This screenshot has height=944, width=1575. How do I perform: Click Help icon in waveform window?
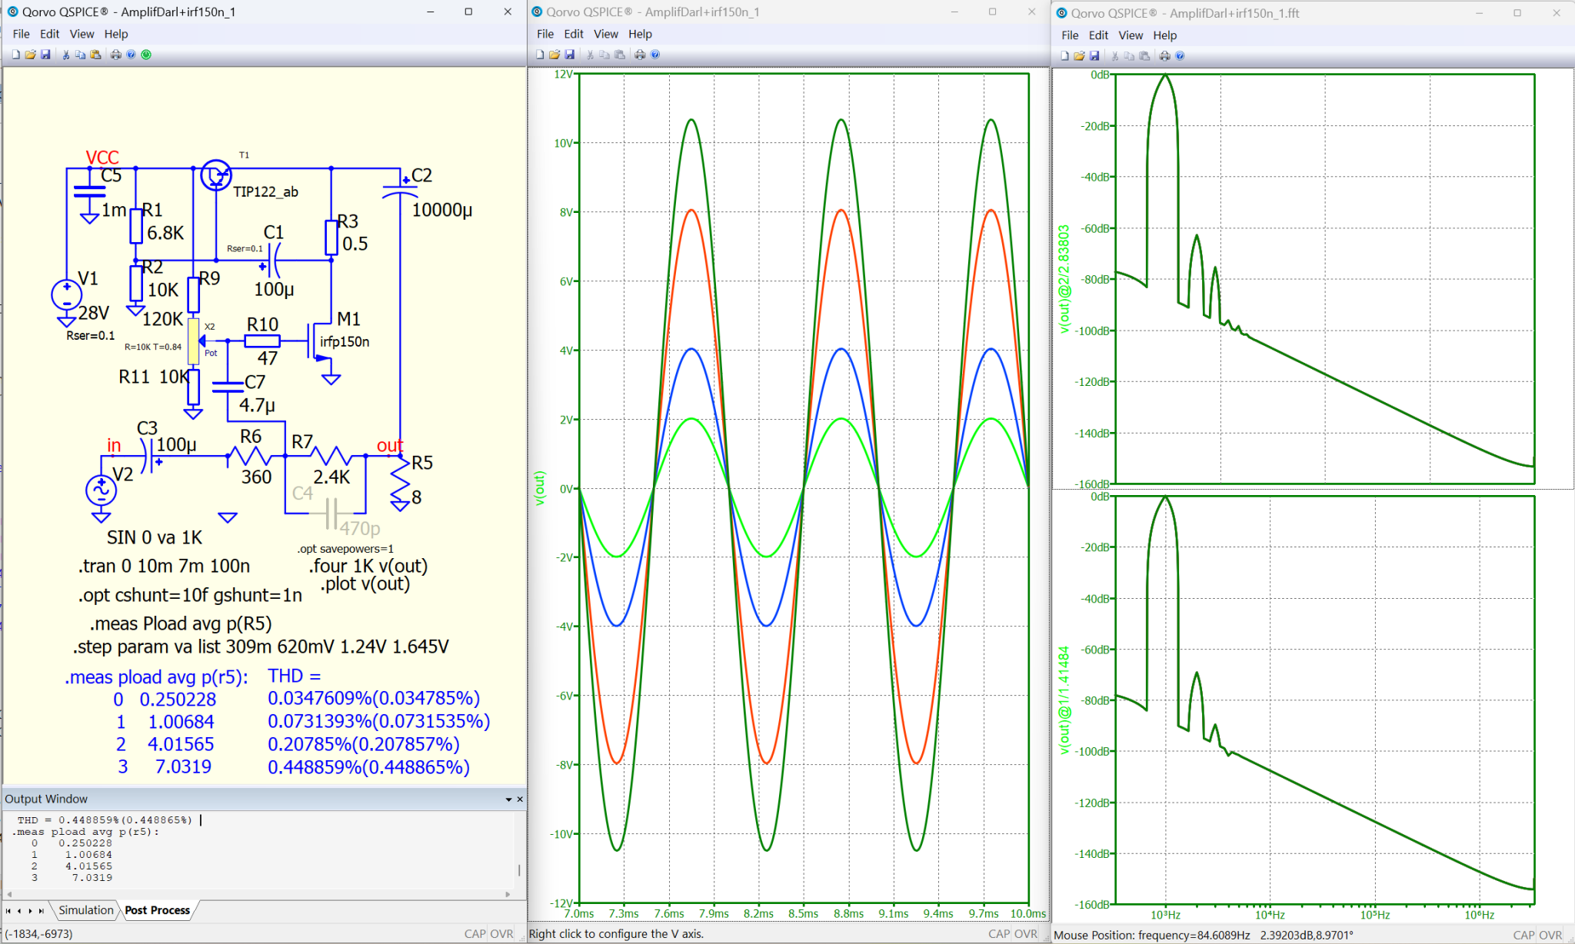pyautogui.click(x=655, y=55)
